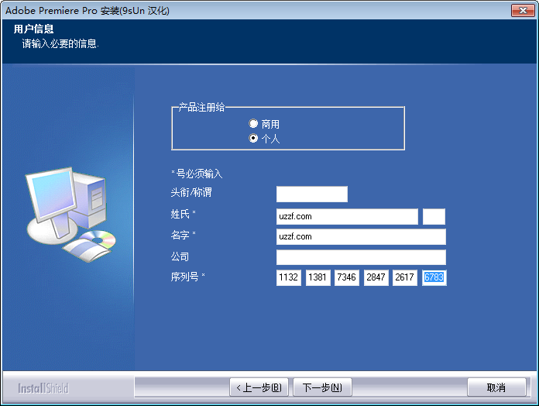Click the 序列号 label
Viewport: 539px width, 406px height.
187,277
